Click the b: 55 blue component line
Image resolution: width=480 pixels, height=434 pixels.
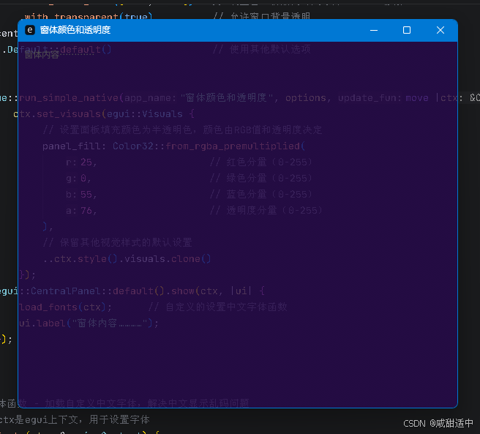(x=81, y=194)
